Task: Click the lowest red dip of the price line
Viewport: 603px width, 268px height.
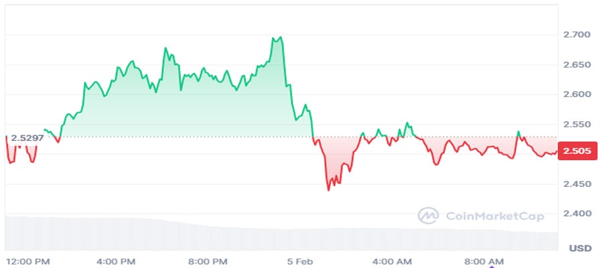Action: [x=328, y=190]
